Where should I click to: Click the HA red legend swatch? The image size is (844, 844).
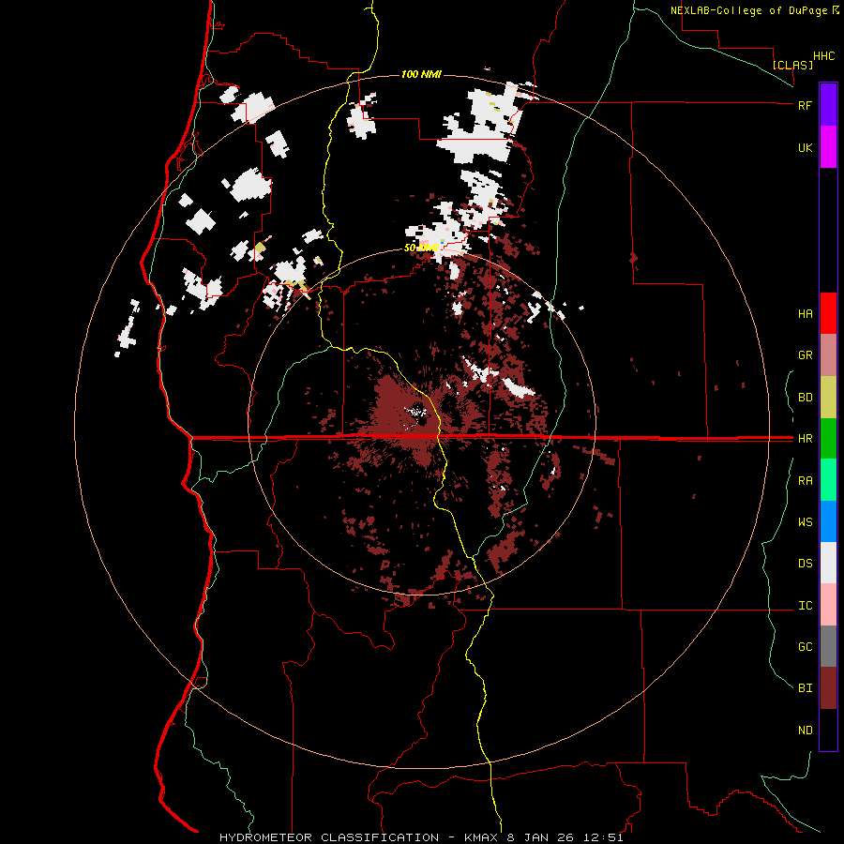click(x=828, y=313)
